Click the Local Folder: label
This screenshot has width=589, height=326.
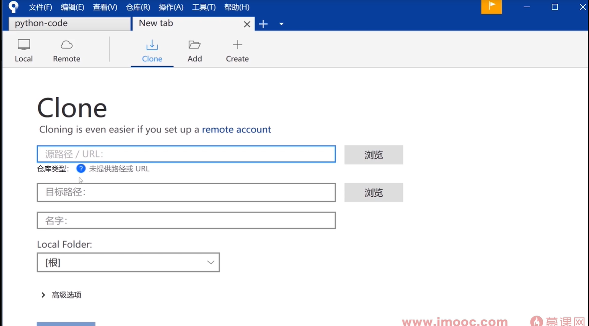click(65, 244)
